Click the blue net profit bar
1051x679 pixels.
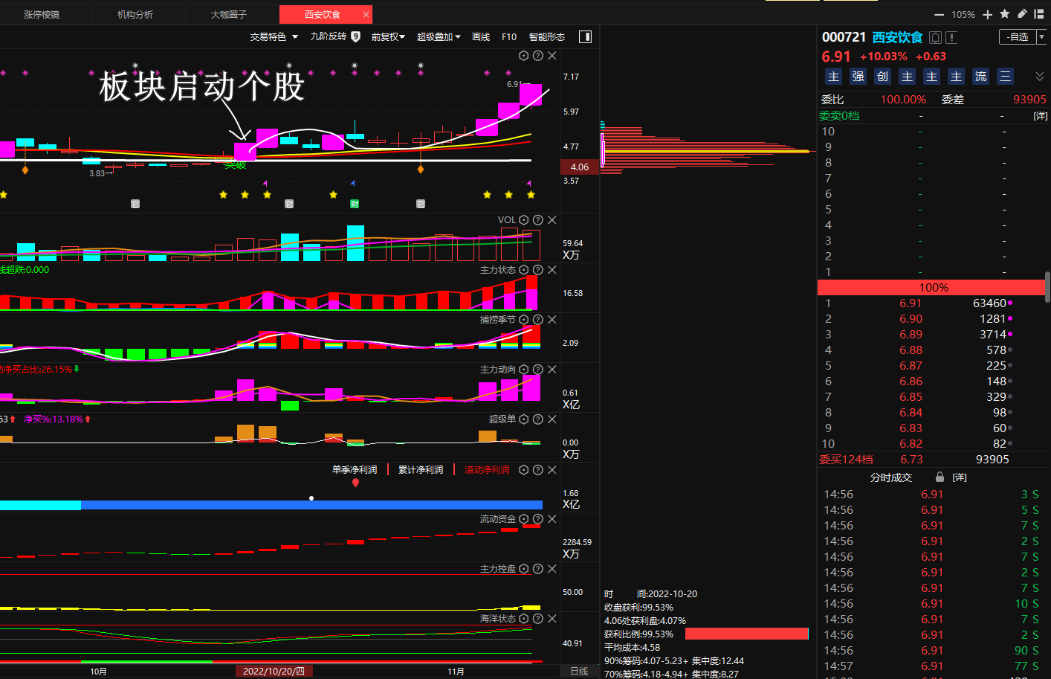[x=311, y=505]
